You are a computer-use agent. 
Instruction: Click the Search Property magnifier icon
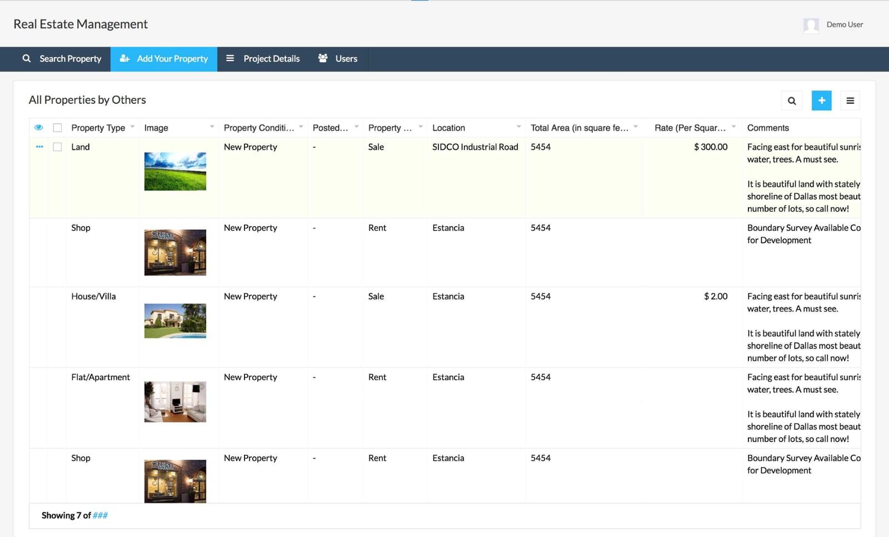click(x=26, y=58)
